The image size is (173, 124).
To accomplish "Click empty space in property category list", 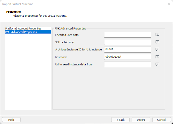I will (28, 71).
